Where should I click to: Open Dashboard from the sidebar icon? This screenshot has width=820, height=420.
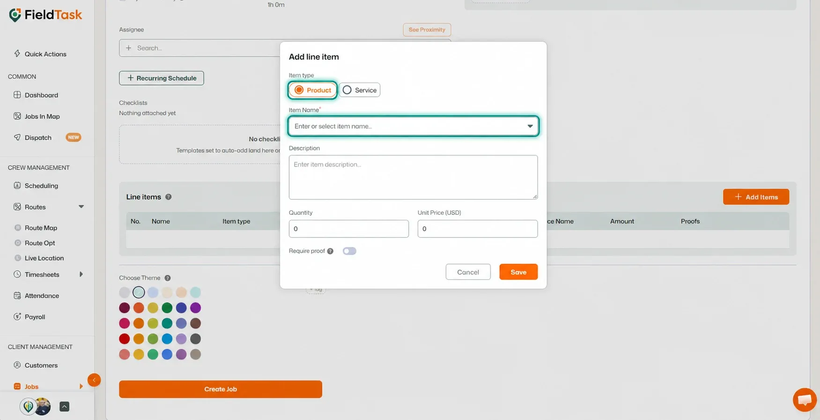pyautogui.click(x=17, y=95)
